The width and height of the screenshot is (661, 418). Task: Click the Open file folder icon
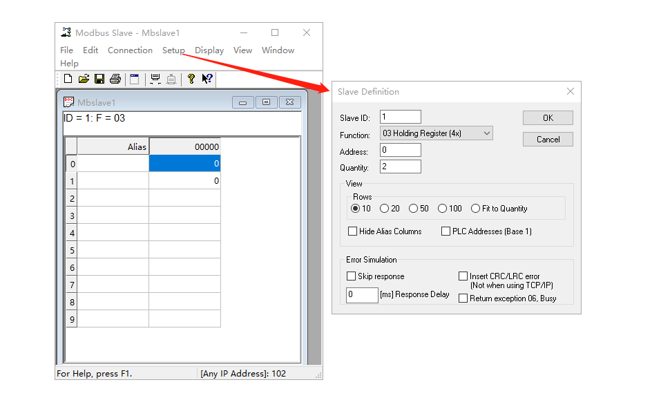[84, 79]
